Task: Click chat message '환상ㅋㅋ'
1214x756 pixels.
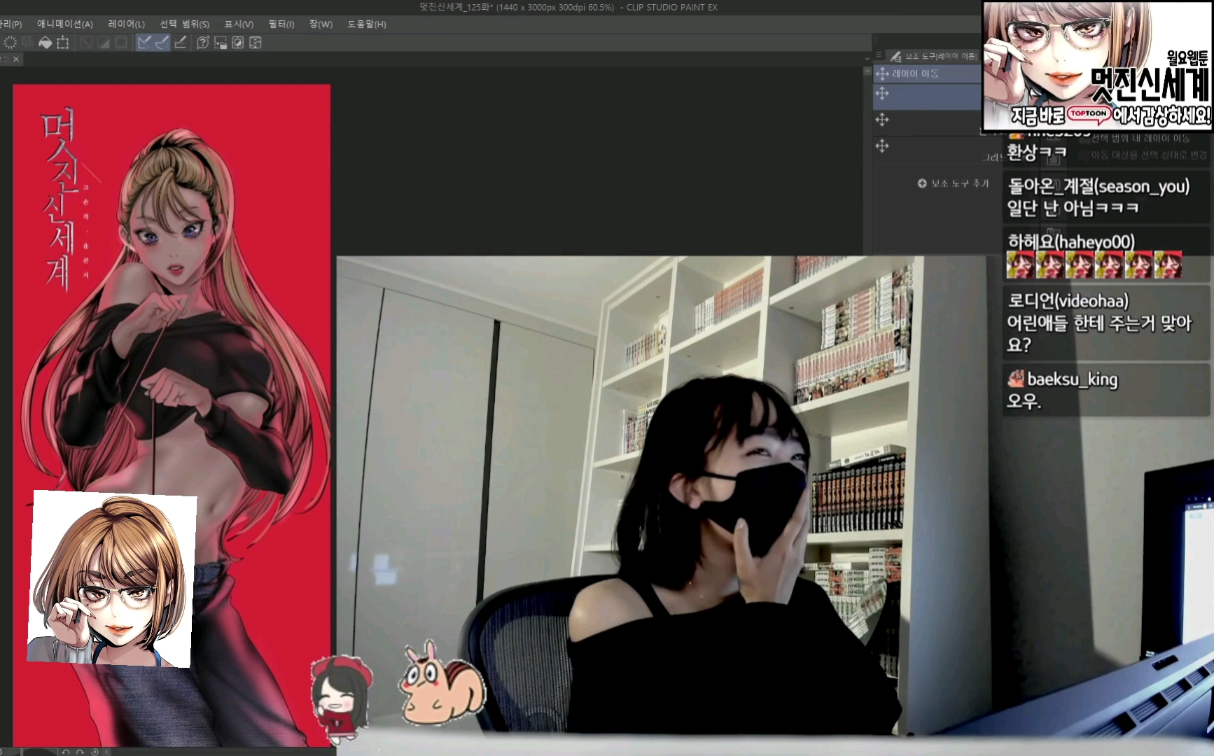Action: point(1037,152)
